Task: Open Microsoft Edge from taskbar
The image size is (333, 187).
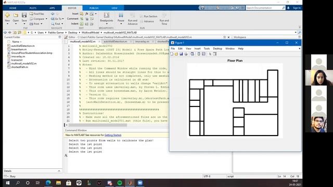Action: 48,183
